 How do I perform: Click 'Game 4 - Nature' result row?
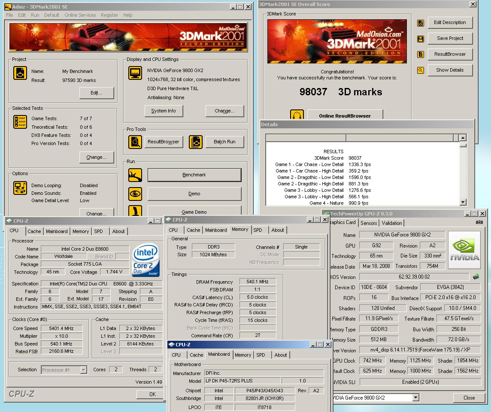click(x=339, y=203)
